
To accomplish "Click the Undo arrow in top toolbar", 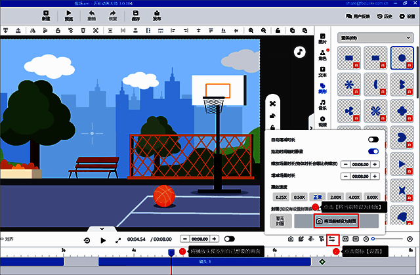I will pos(91,16).
